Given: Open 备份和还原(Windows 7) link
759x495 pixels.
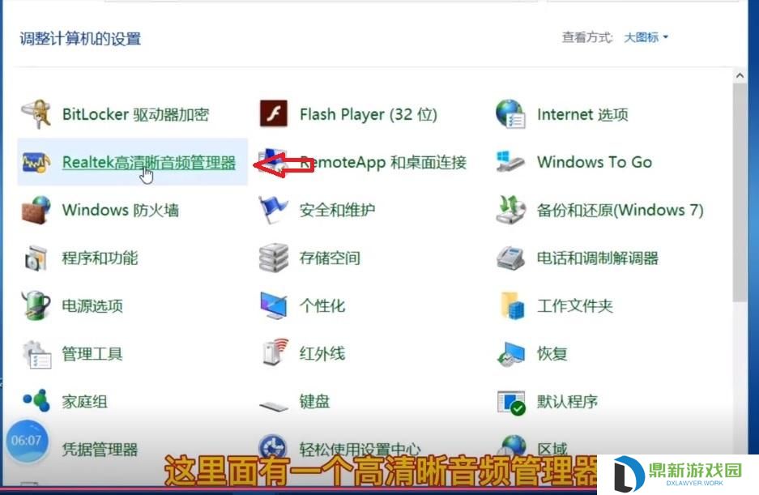Looking at the screenshot, I should pyautogui.click(x=620, y=210).
